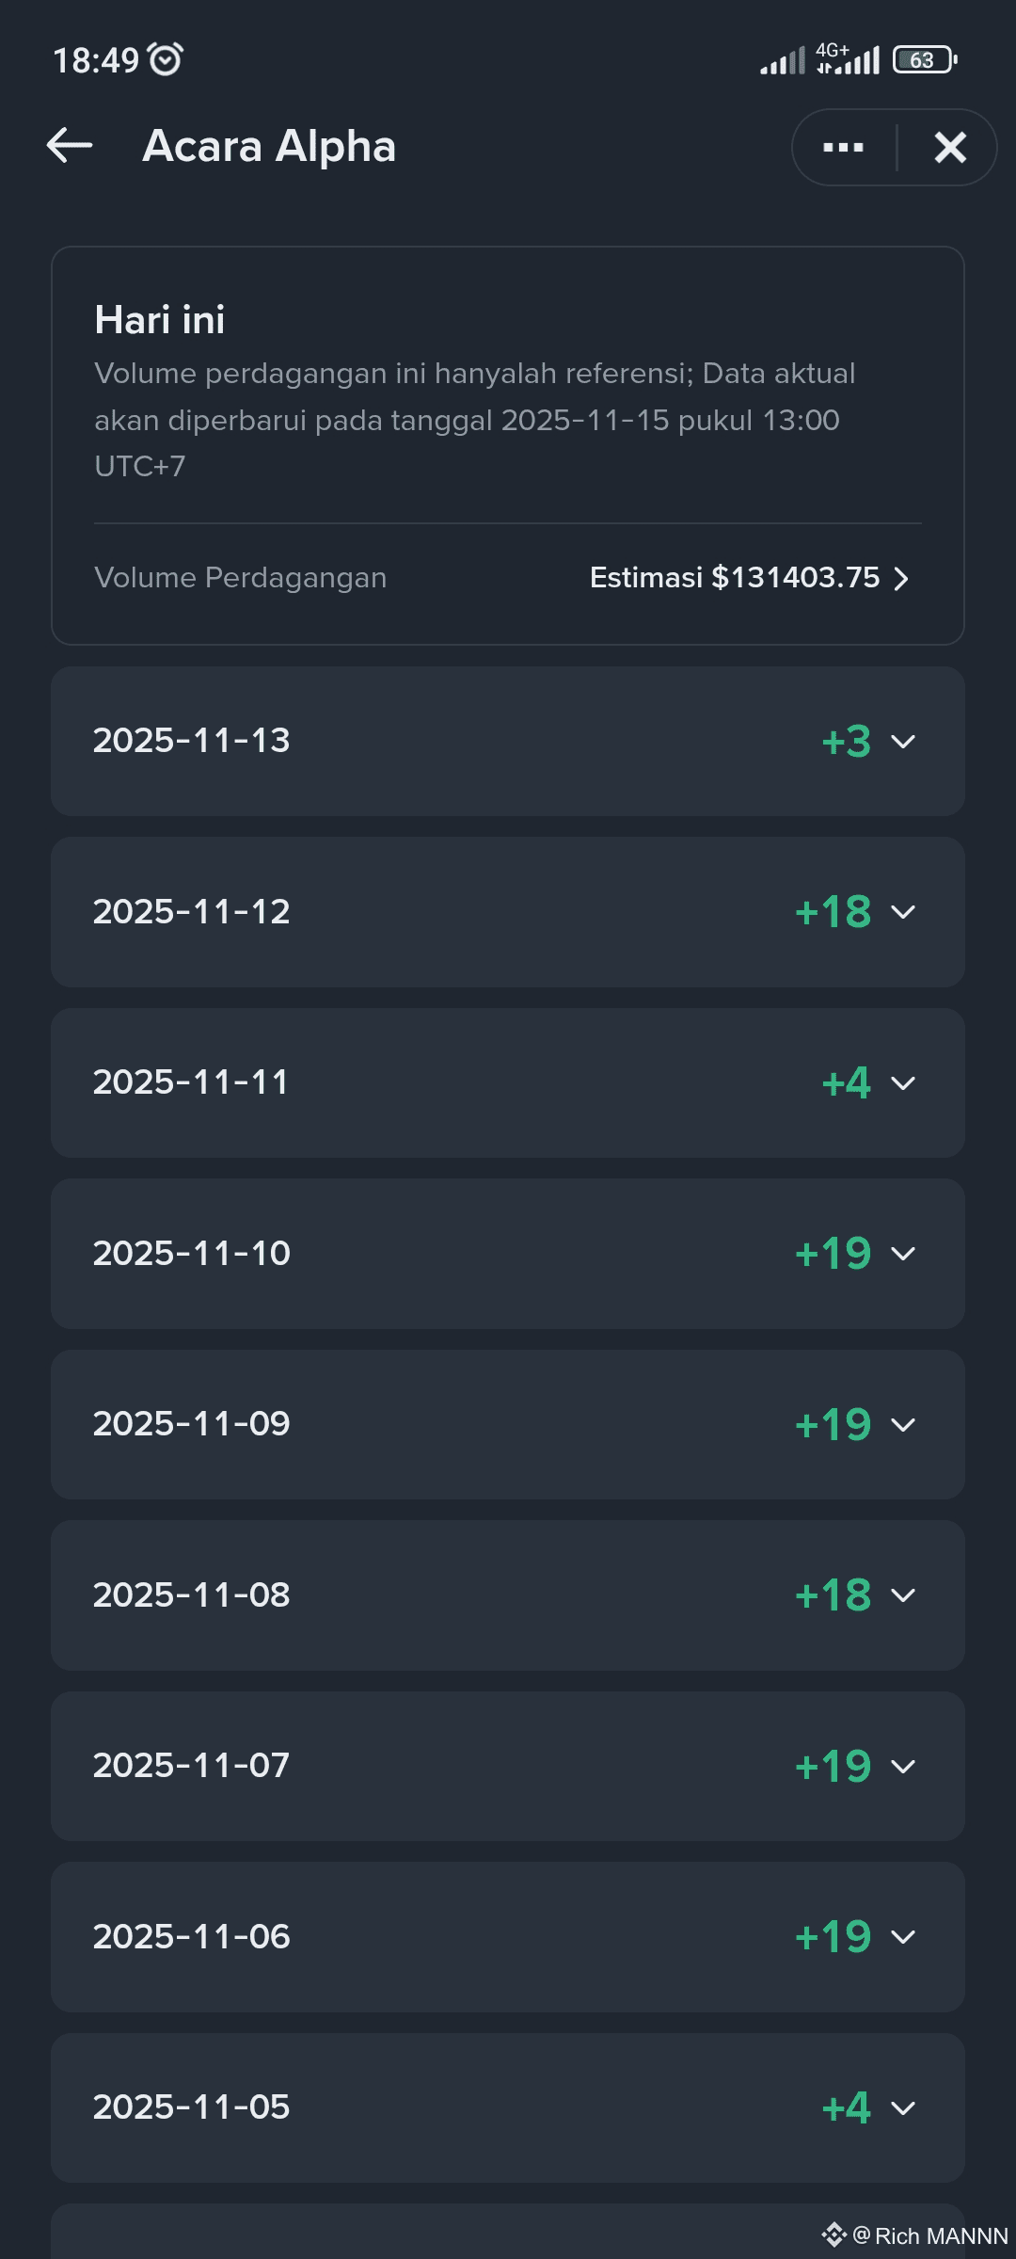Open the estimated trading volume details arrow
The width and height of the screenshot is (1016, 2259).
pyautogui.click(x=901, y=578)
